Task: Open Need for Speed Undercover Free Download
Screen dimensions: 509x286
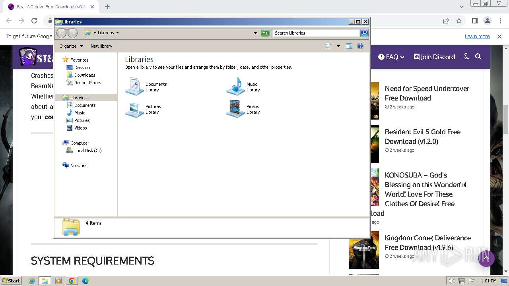Action: point(427,93)
